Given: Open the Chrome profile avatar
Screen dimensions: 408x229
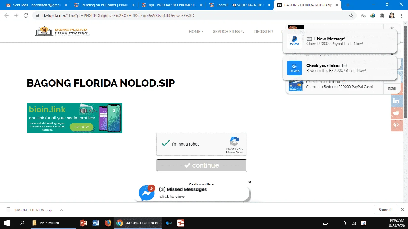Looking at the screenshot, I should [x=392, y=16].
